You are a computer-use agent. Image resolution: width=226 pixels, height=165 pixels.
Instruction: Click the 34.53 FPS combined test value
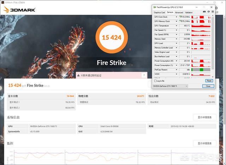point(210,102)
